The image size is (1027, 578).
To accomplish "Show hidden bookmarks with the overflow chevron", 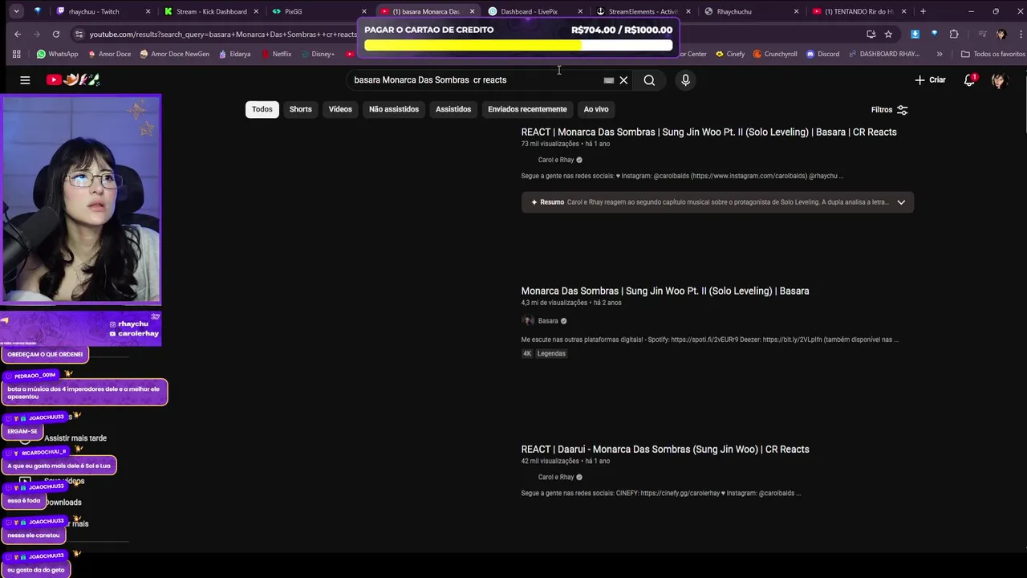I will pyautogui.click(x=940, y=54).
